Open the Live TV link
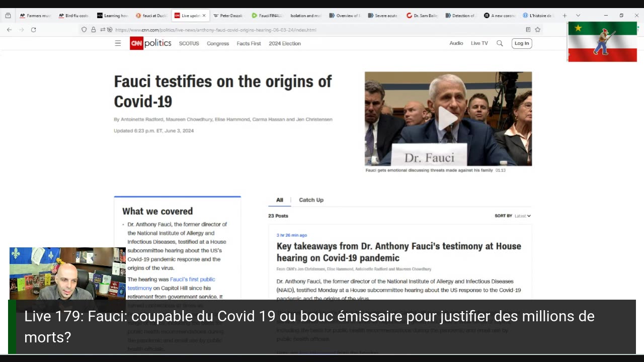644x362 pixels. tap(479, 43)
